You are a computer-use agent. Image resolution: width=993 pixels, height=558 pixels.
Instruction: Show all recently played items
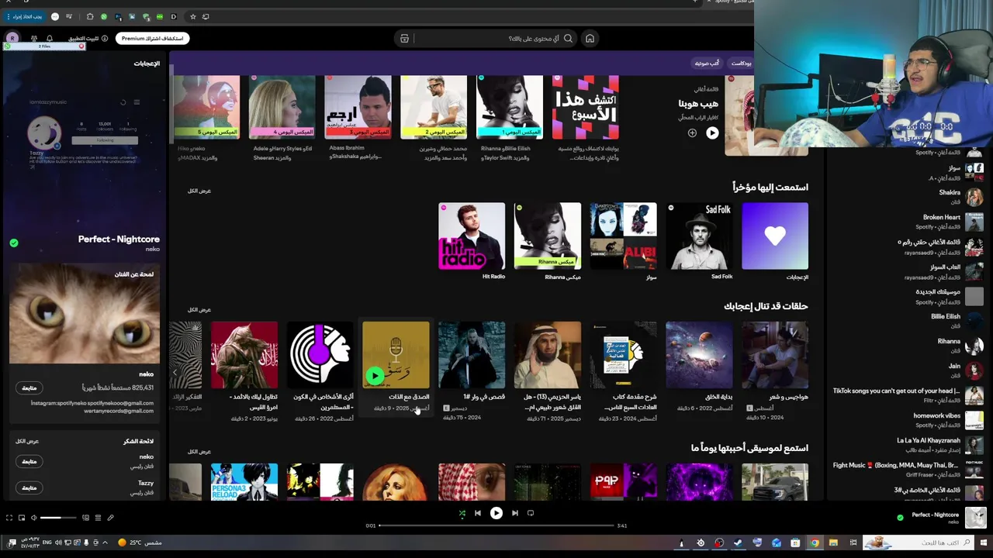coord(199,191)
